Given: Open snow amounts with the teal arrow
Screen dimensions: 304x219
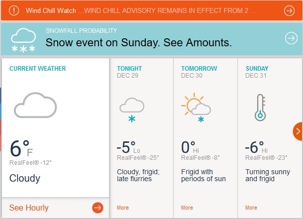Looking at the screenshot, I should pos(291,38).
